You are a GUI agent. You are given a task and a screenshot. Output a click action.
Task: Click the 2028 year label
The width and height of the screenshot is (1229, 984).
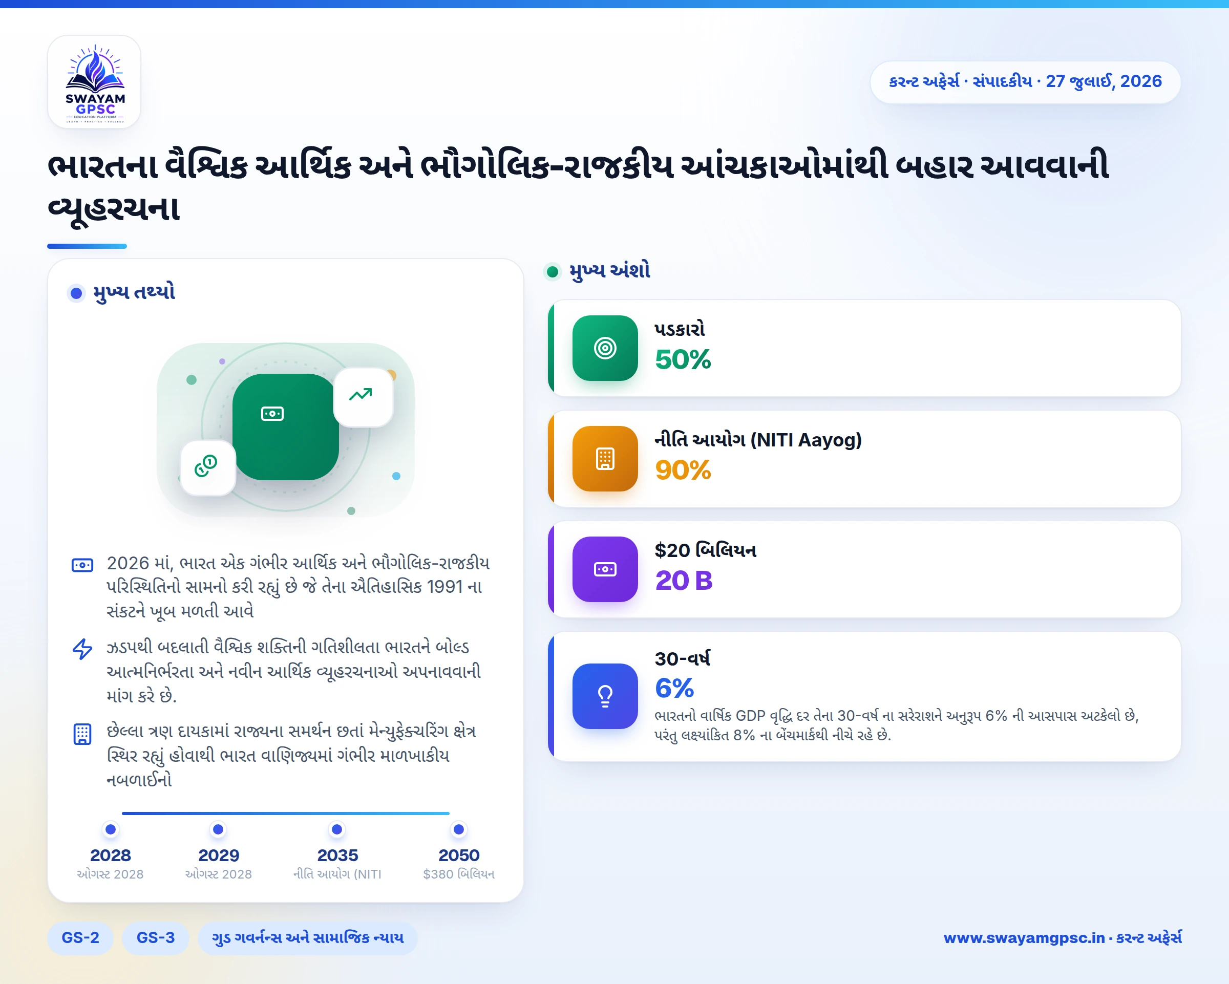[111, 855]
